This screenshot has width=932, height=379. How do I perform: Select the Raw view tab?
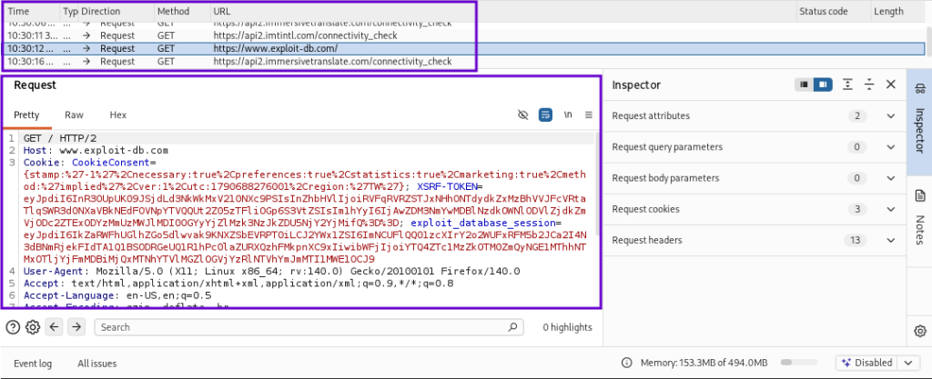pos(75,115)
